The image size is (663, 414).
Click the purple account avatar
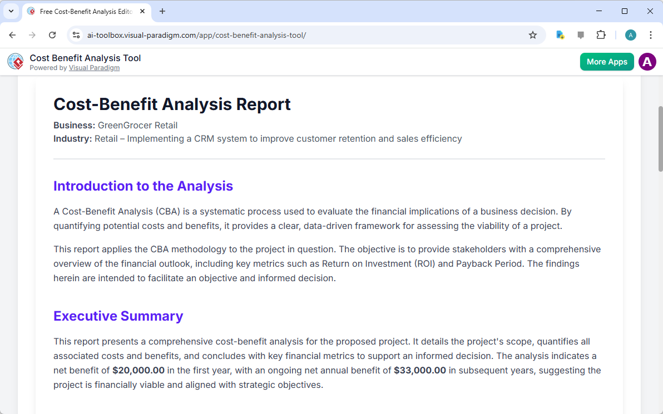point(647,62)
